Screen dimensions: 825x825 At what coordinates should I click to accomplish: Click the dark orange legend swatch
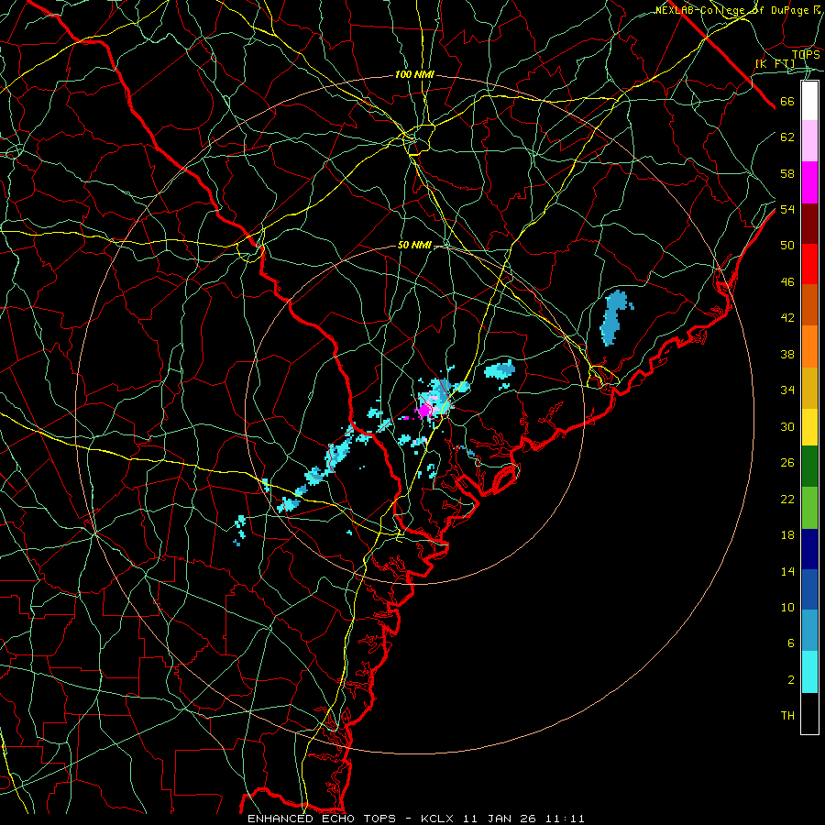[809, 305]
